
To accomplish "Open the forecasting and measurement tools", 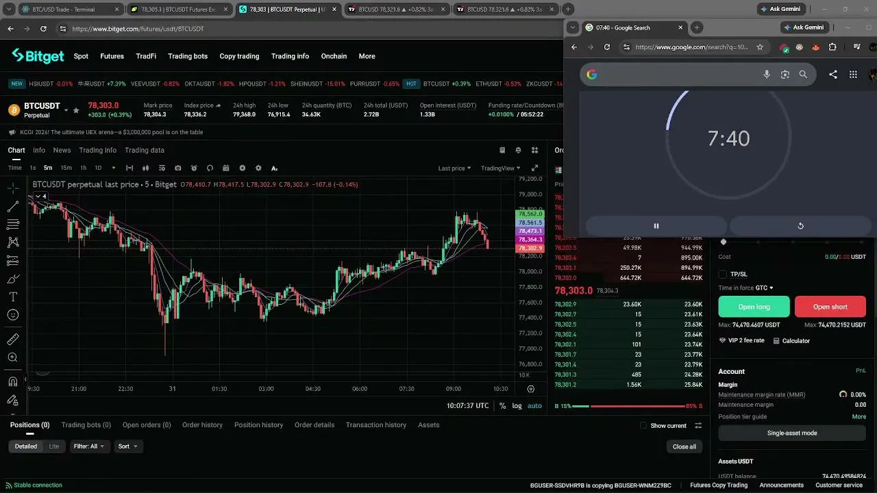I will tap(12, 261).
